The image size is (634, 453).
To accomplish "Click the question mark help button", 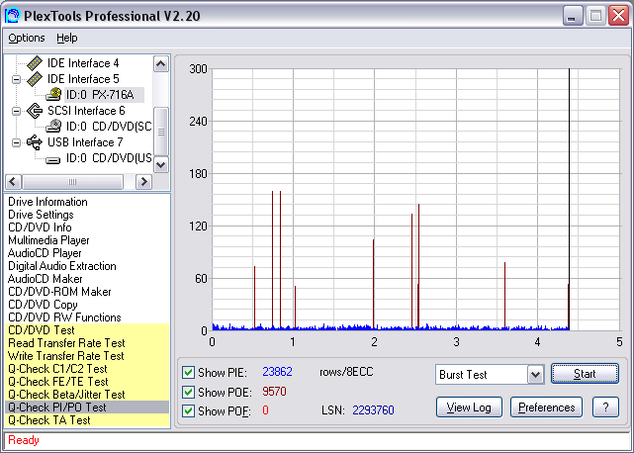I will [x=605, y=408].
